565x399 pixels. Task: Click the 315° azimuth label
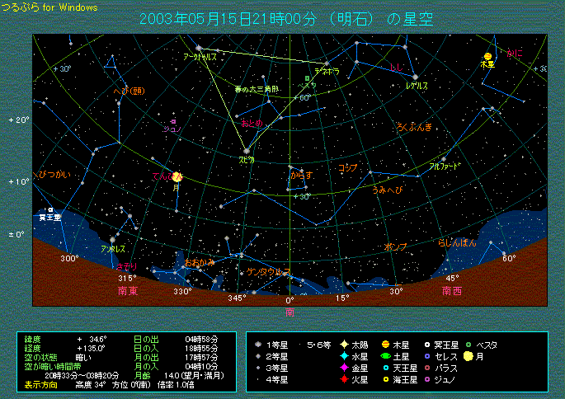pos(127,279)
